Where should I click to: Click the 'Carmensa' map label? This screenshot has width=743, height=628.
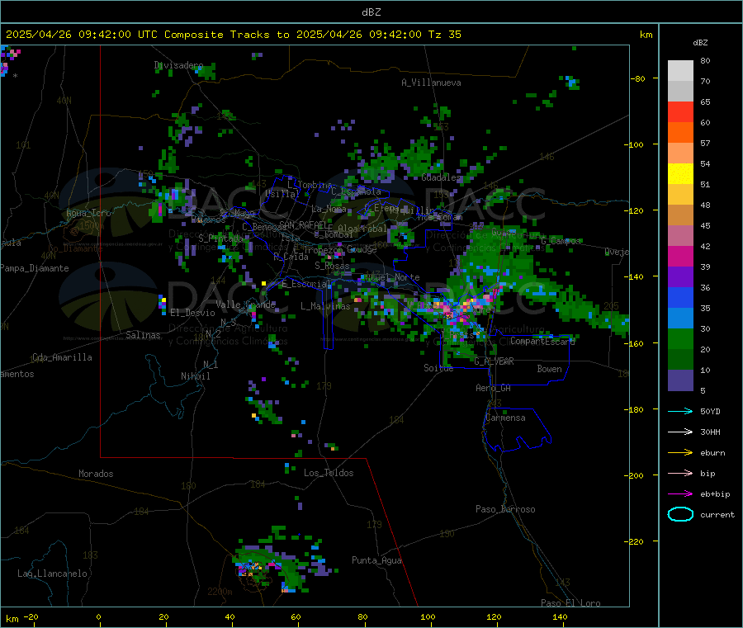(x=505, y=418)
